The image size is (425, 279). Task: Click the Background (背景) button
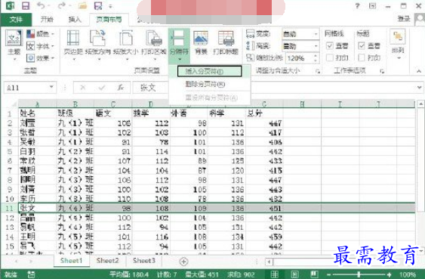point(201,43)
